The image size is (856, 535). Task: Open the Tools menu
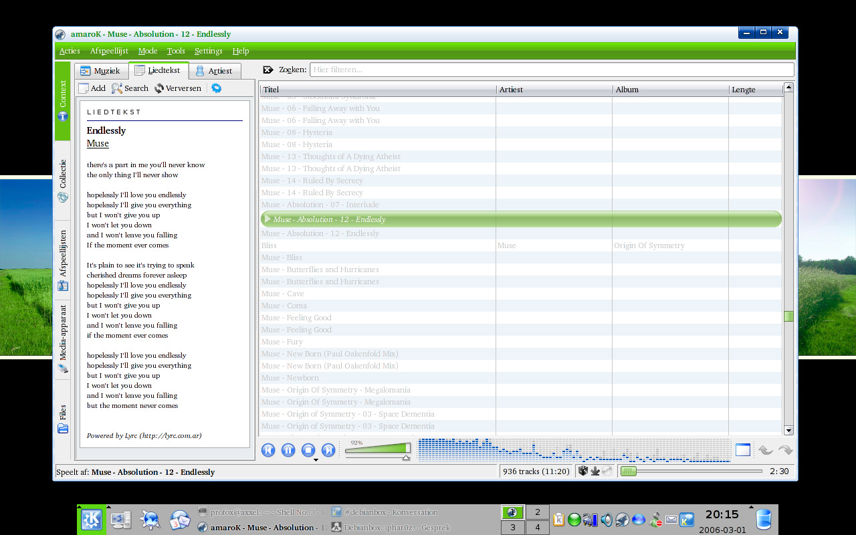point(176,51)
